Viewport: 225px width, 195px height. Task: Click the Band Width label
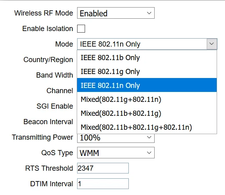[54, 75]
